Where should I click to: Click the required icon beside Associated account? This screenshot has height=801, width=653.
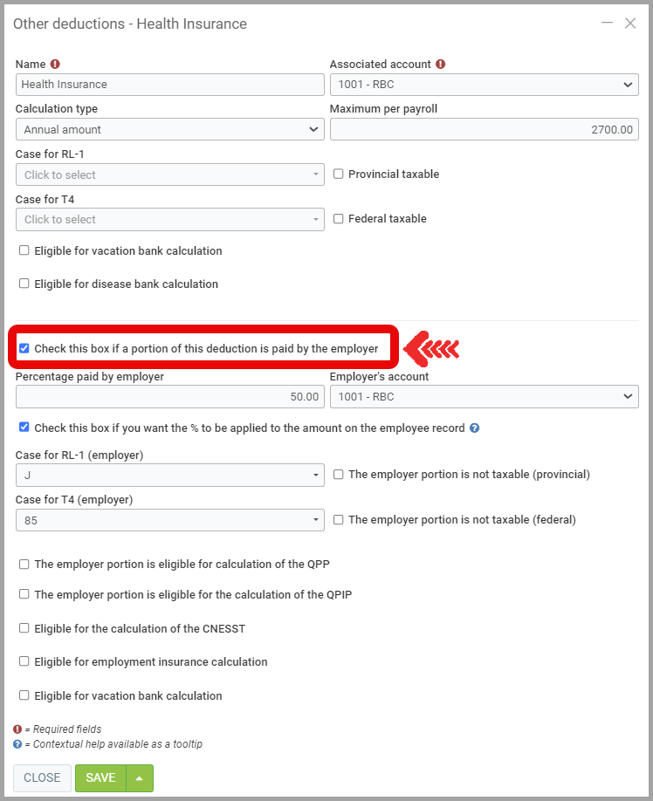click(440, 64)
